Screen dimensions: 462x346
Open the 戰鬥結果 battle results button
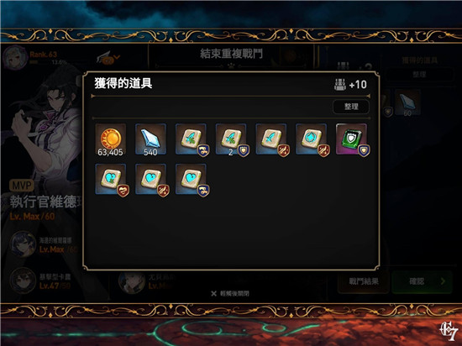364,281
